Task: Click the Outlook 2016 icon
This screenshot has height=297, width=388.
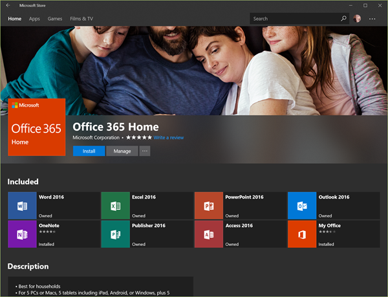Action: [x=301, y=206]
